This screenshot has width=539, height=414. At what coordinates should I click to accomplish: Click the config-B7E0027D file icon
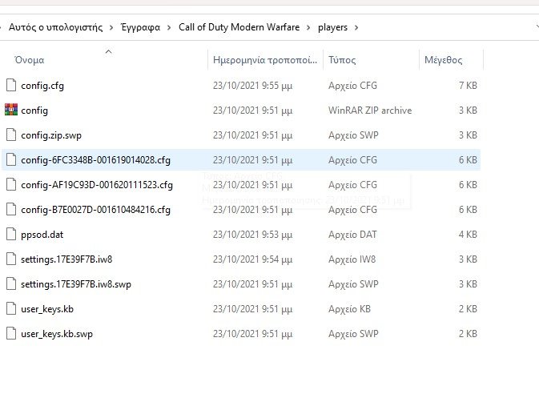(11, 209)
